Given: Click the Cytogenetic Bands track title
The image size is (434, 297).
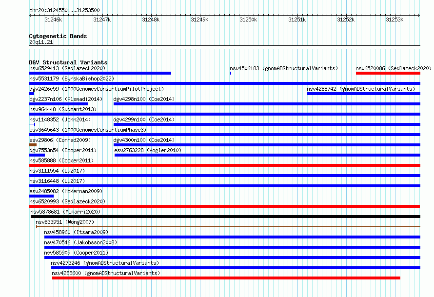Looking at the screenshot, I should (x=58, y=36).
